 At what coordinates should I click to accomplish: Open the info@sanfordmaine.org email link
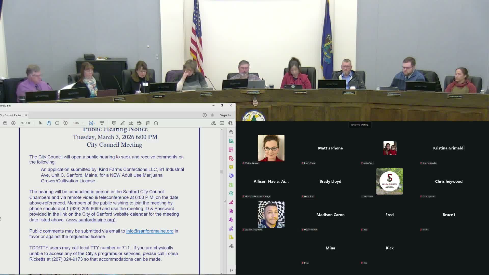[150, 231]
